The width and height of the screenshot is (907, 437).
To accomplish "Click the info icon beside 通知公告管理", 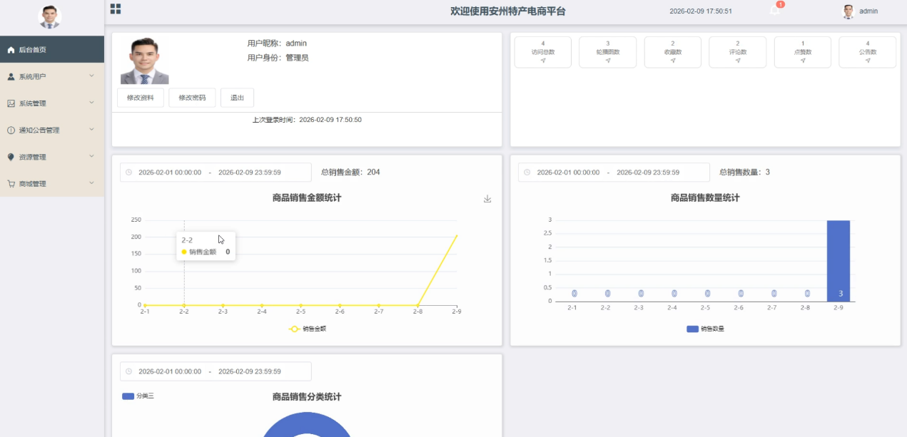I will tap(11, 130).
